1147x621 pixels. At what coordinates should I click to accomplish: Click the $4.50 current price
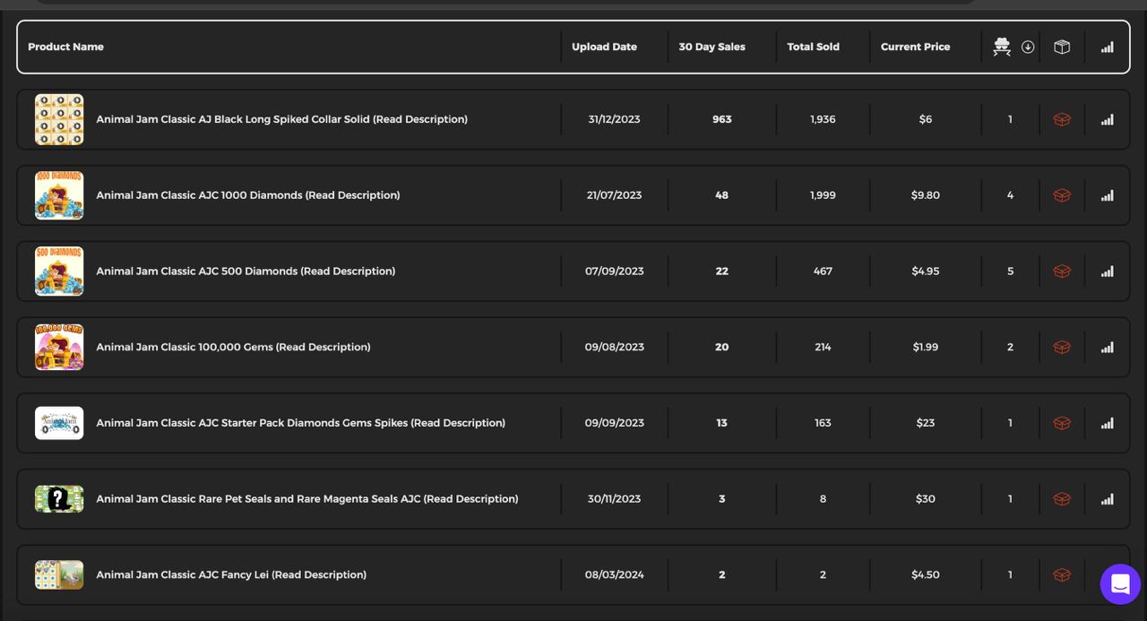click(926, 575)
